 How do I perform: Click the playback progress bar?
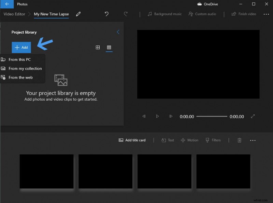[x=212, y=116]
